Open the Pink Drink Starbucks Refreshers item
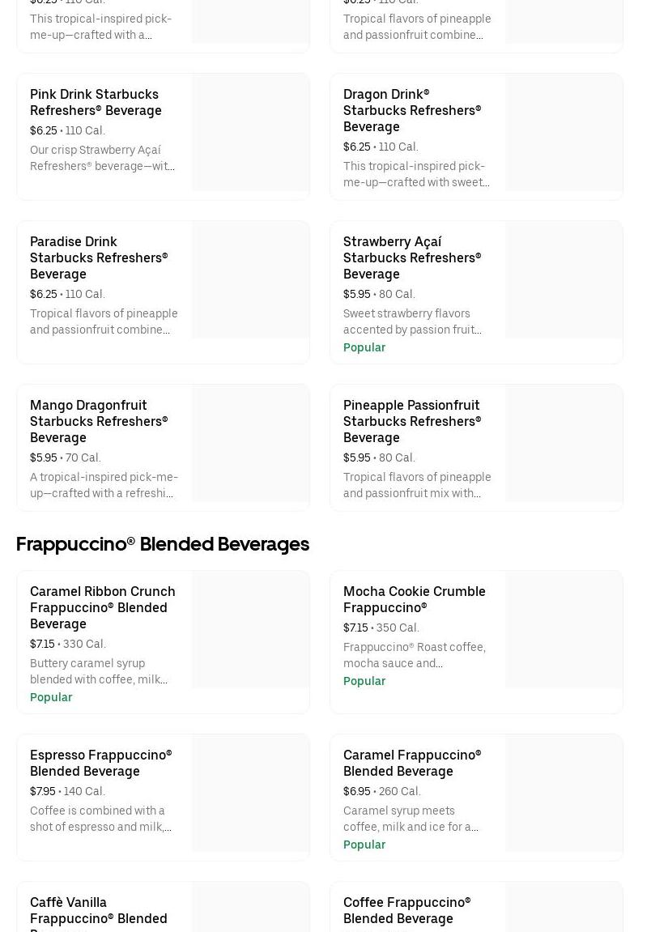651x932 pixels. [x=96, y=103]
